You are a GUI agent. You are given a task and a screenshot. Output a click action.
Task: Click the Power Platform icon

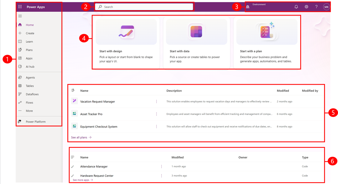tap(20, 121)
